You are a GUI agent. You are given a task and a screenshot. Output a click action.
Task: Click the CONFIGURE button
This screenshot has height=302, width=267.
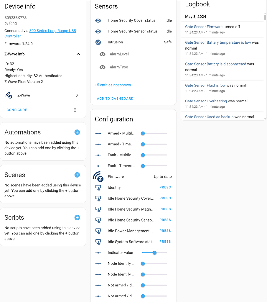tap(17, 110)
